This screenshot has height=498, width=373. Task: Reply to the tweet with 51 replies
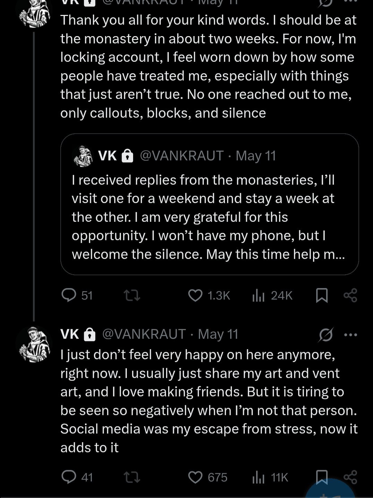[x=69, y=295]
